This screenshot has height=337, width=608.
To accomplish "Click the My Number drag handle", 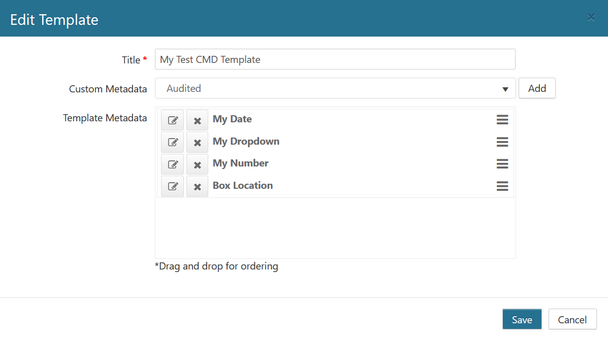I will click(502, 164).
